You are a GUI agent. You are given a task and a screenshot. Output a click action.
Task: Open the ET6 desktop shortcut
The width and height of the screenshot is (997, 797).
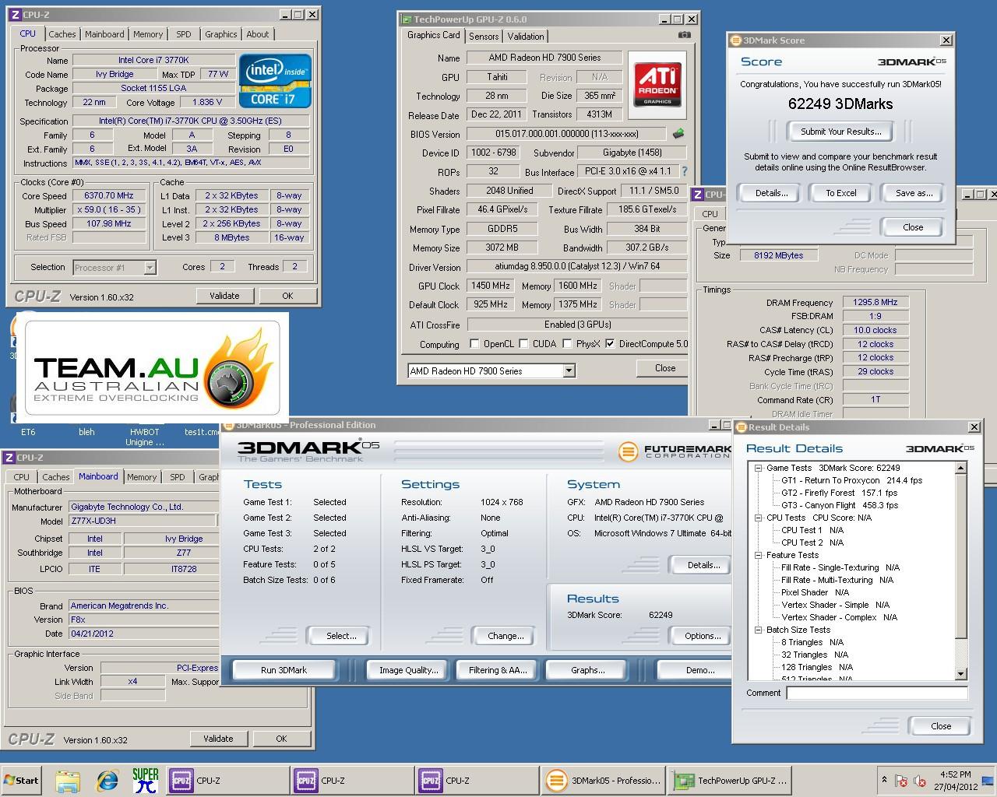[28, 432]
